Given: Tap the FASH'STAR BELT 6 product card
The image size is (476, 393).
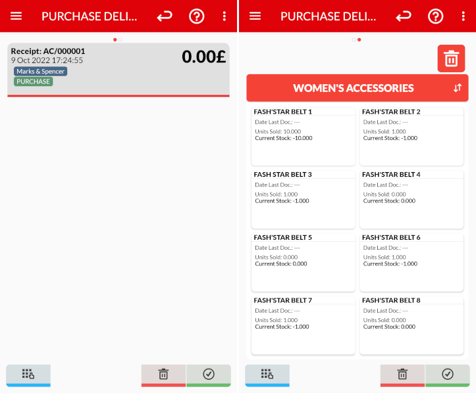Looking at the screenshot, I should pyautogui.click(x=411, y=262).
